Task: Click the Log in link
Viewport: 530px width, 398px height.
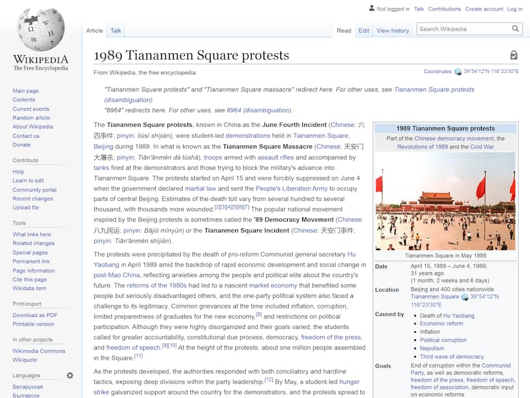Action: click(515, 9)
